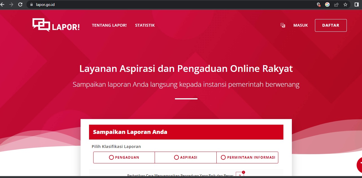
Task: Open the Google icon in the address bar
Action: [x=327, y=4]
